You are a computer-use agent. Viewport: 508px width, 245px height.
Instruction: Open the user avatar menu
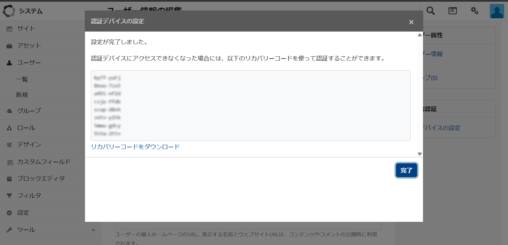pos(497,11)
